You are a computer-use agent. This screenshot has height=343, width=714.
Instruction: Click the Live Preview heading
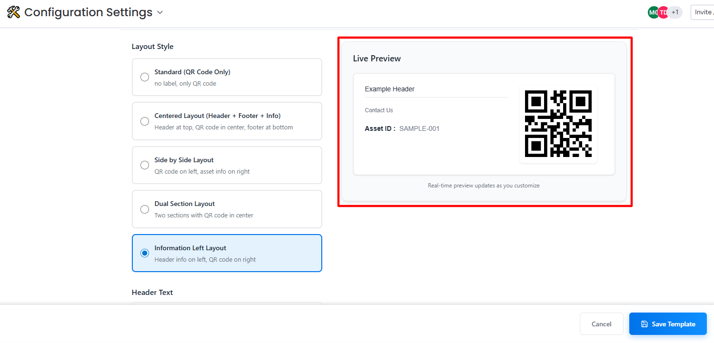click(x=377, y=59)
